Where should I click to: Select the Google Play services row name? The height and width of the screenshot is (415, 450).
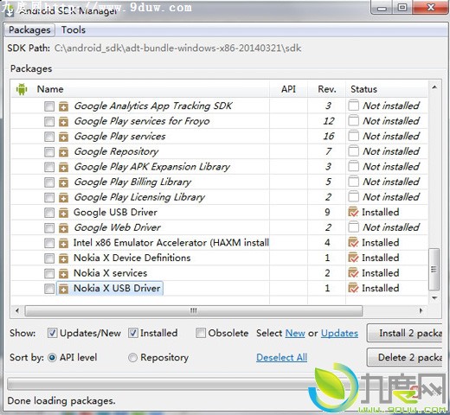(x=119, y=137)
